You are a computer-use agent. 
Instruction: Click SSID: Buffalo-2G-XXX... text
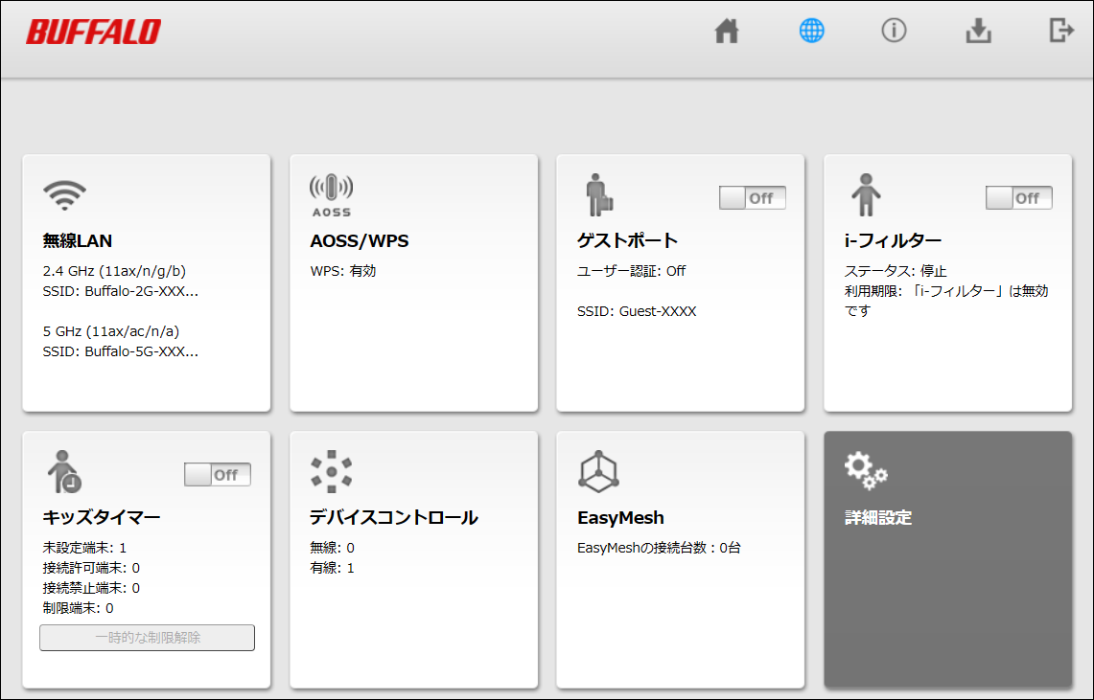(121, 291)
